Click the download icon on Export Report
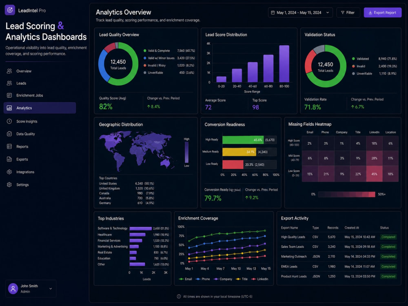 (370, 13)
